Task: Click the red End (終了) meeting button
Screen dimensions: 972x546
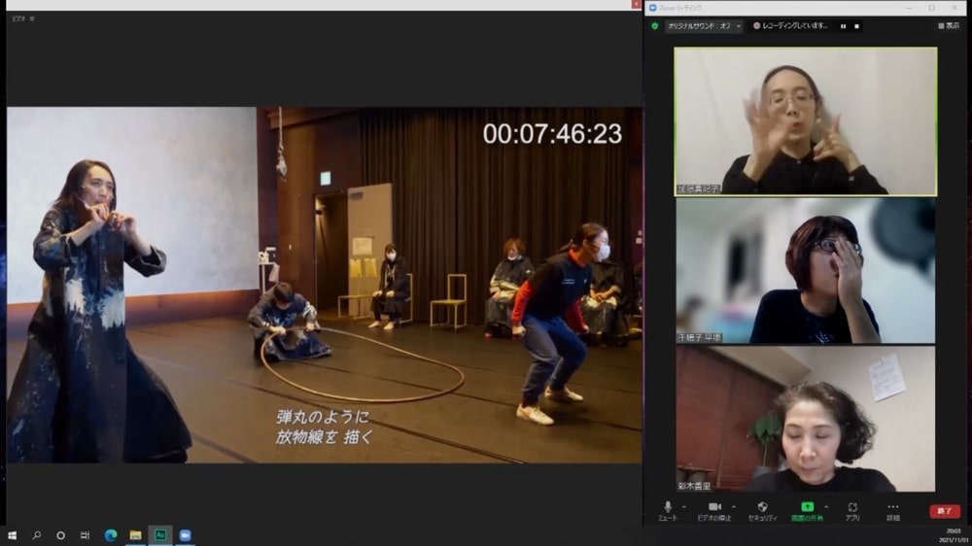Action: tap(944, 511)
